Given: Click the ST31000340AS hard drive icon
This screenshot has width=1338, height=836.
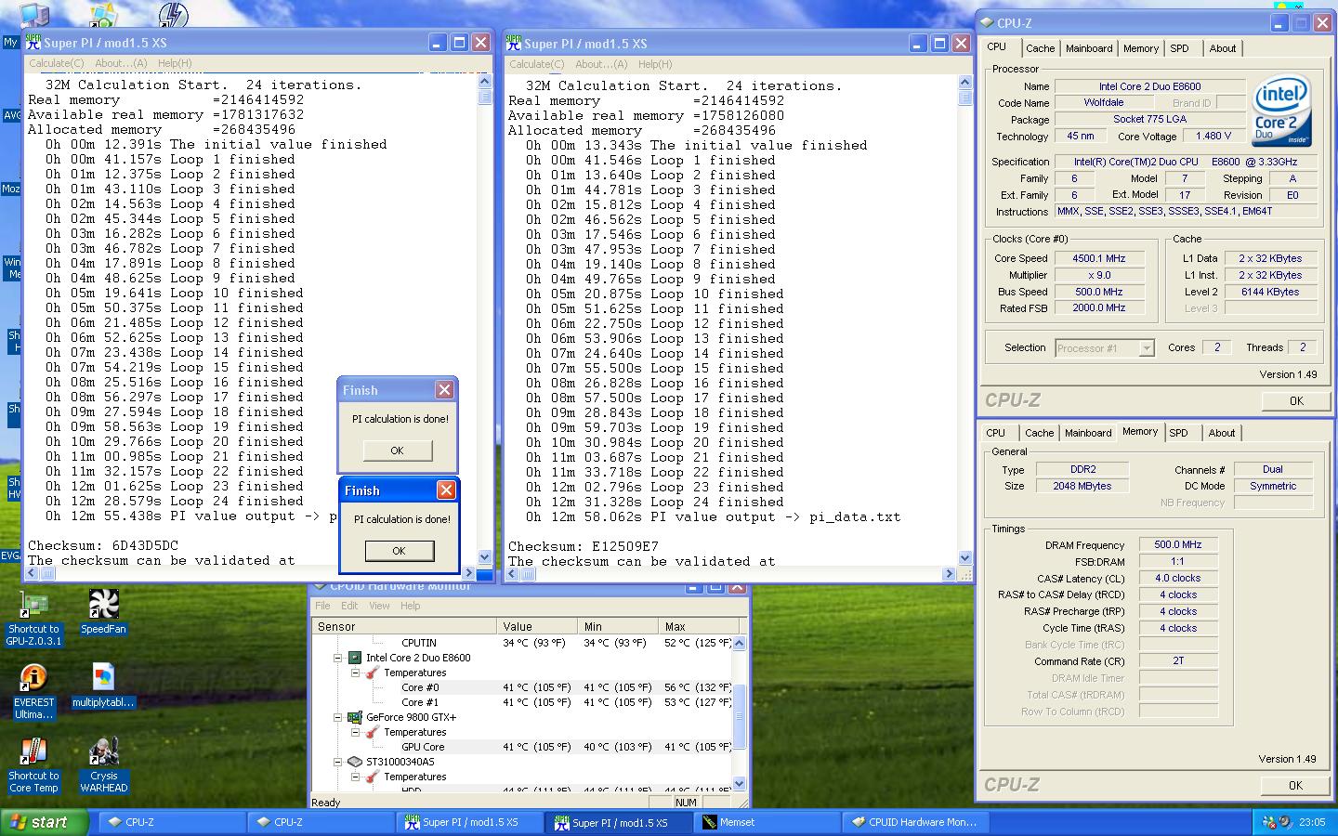Looking at the screenshot, I should tap(354, 762).
